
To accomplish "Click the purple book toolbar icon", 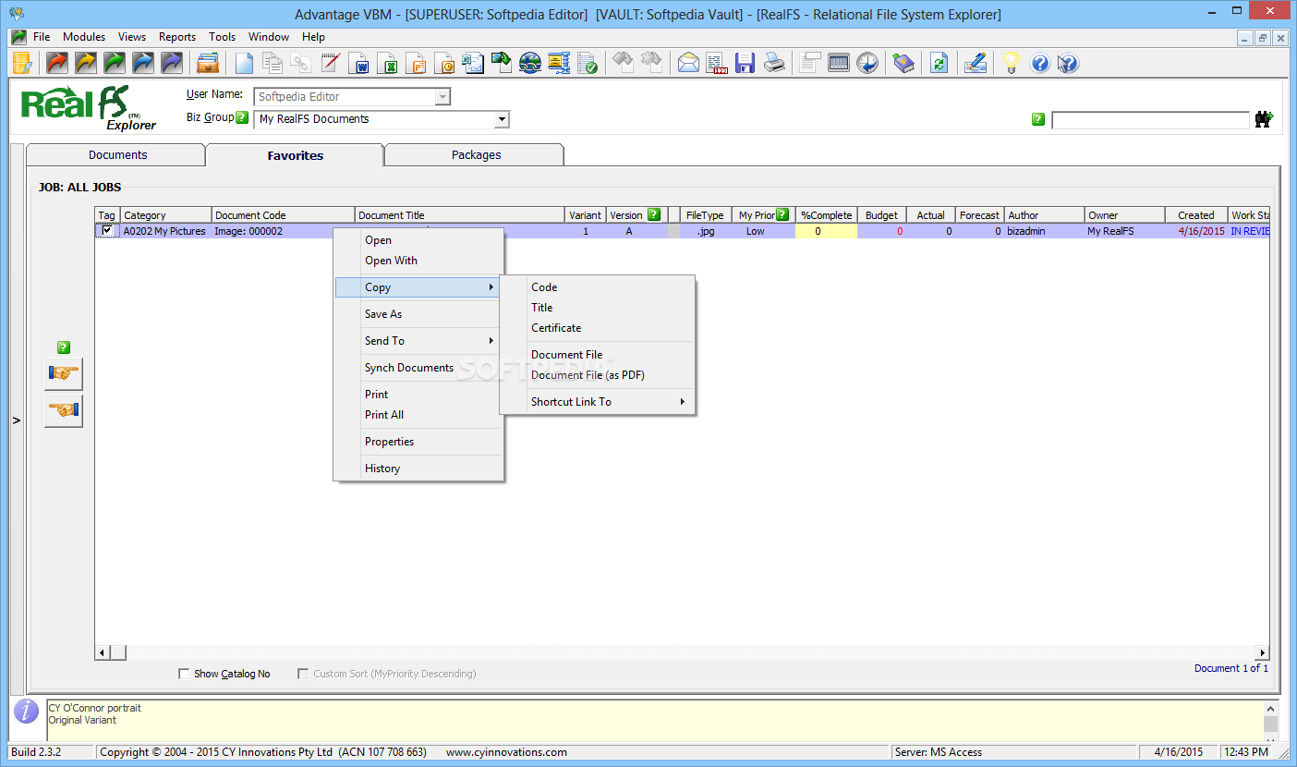I will pyautogui.click(x=903, y=63).
